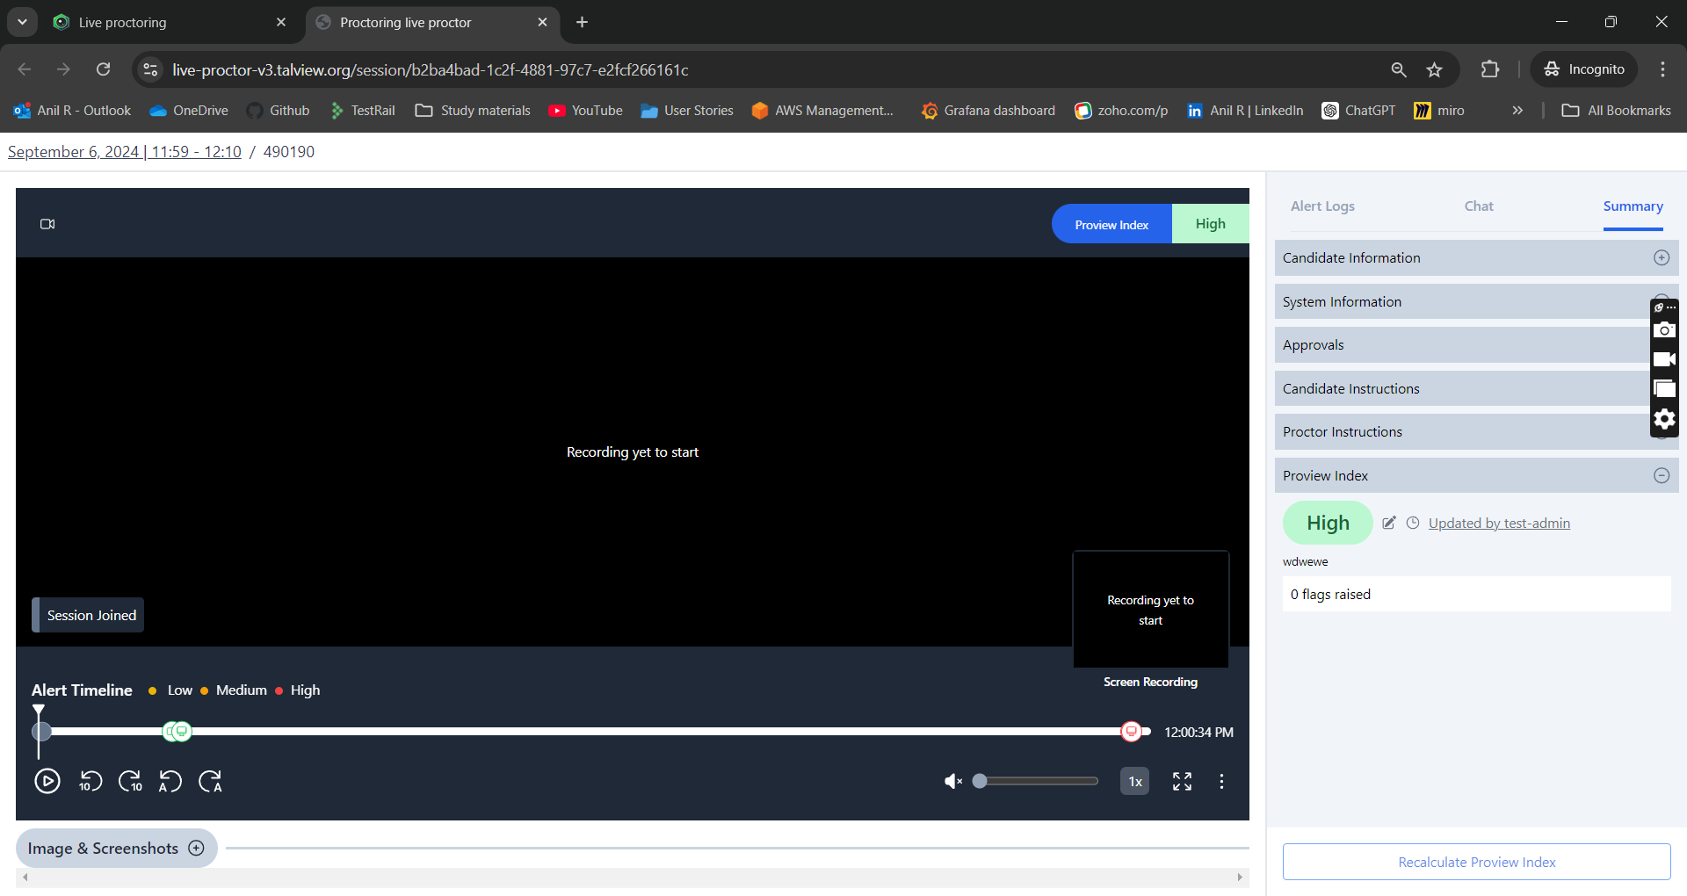This screenshot has width=1687, height=896.
Task: Open TestRail bookmark
Action: (x=362, y=111)
